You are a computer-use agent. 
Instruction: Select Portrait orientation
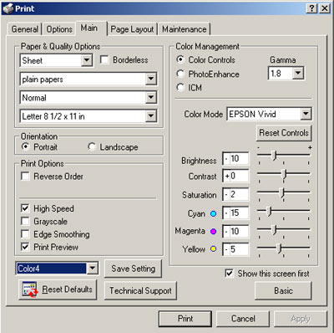coord(26,146)
